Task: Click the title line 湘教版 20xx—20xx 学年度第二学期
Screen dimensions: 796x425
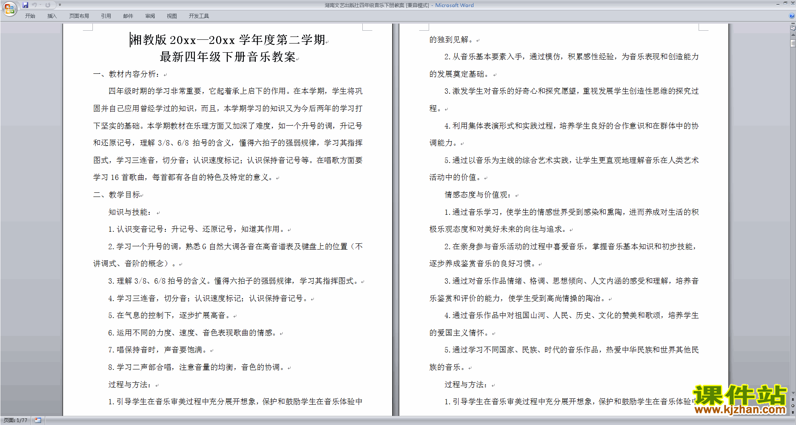Action: coord(228,40)
